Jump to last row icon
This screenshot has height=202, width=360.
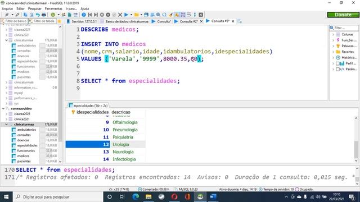[96, 15]
